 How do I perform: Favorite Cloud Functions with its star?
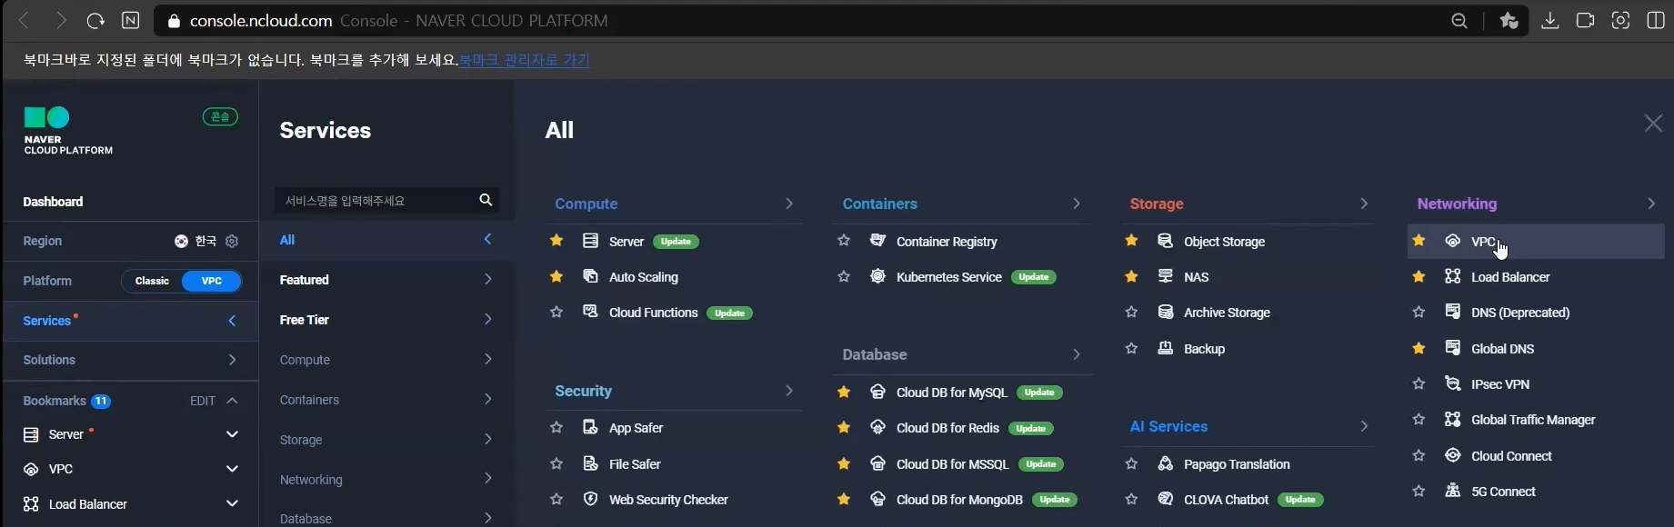coord(556,312)
